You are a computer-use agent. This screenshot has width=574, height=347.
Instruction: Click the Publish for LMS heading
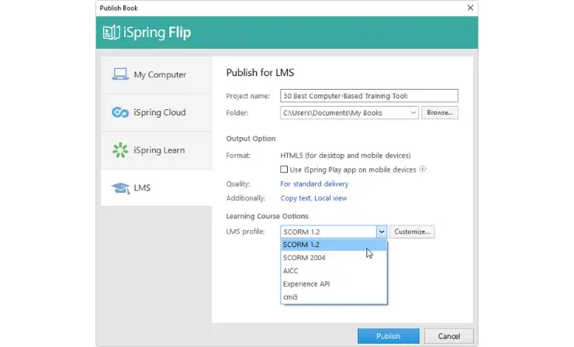coord(260,72)
